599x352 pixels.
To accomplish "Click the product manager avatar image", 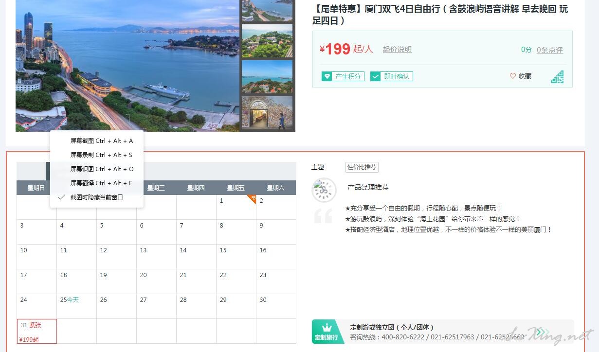I will click(324, 190).
